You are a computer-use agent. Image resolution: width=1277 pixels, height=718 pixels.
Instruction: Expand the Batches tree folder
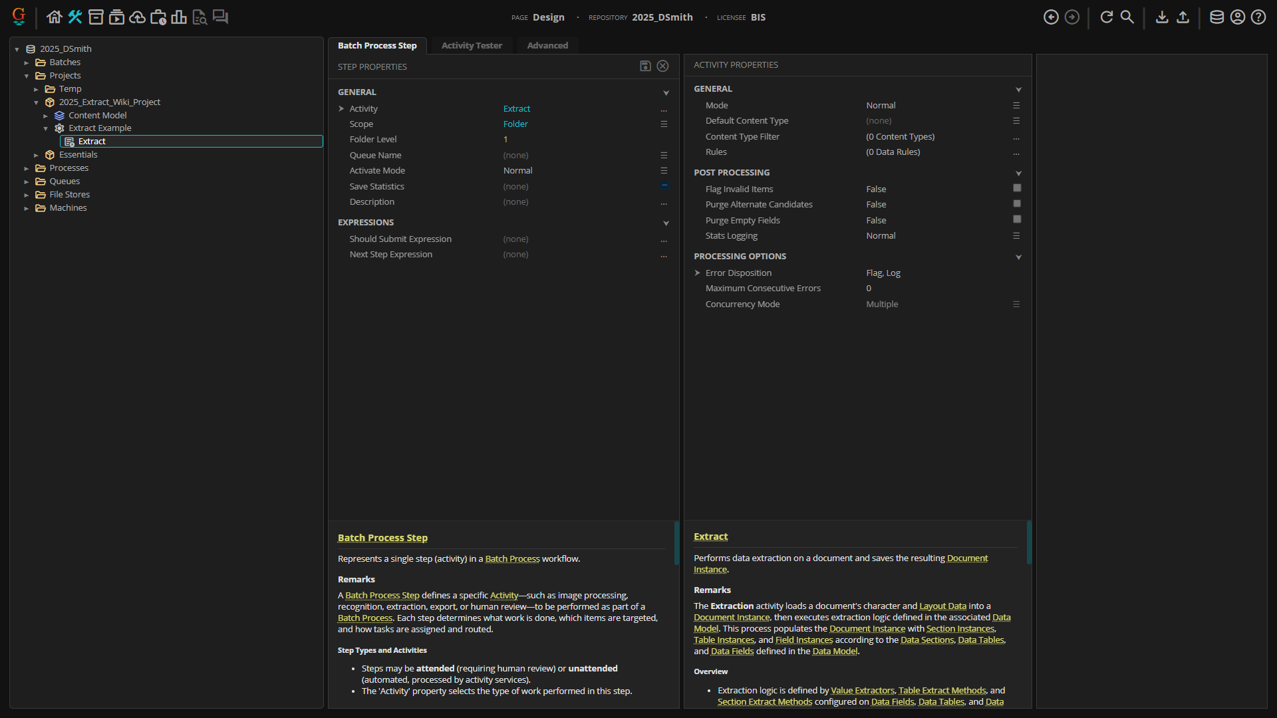[27, 62]
